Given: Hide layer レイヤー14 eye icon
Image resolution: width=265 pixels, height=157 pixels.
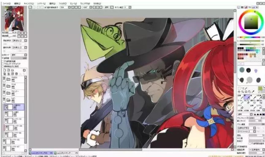Looking at the screenshot, I should (x=6, y=119).
